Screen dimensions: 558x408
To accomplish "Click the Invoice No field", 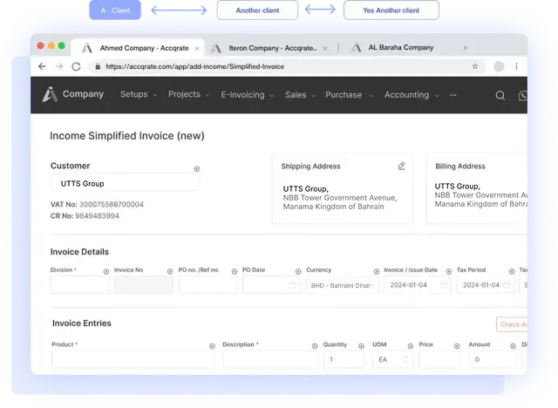I will click(x=143, y=285).
